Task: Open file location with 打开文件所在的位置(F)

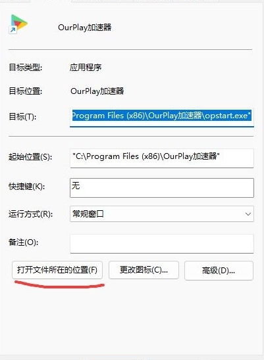Action: [57, 270]
